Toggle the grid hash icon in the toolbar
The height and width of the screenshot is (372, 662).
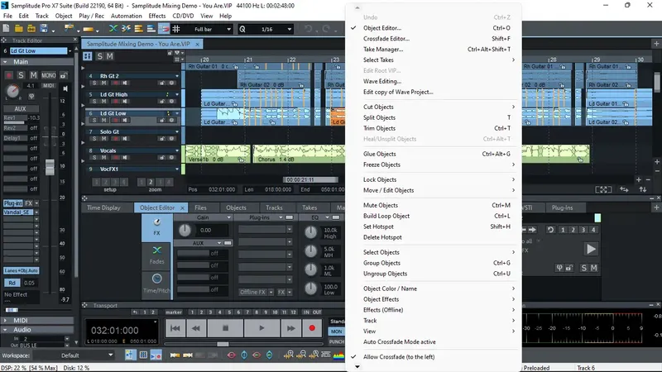pos(176,29)
